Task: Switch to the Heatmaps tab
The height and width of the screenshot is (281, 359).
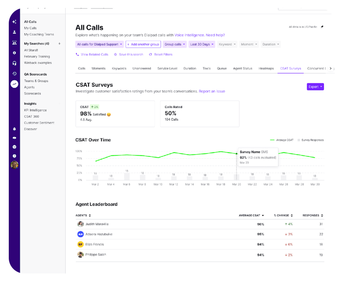Action: (x=267, y=69)
